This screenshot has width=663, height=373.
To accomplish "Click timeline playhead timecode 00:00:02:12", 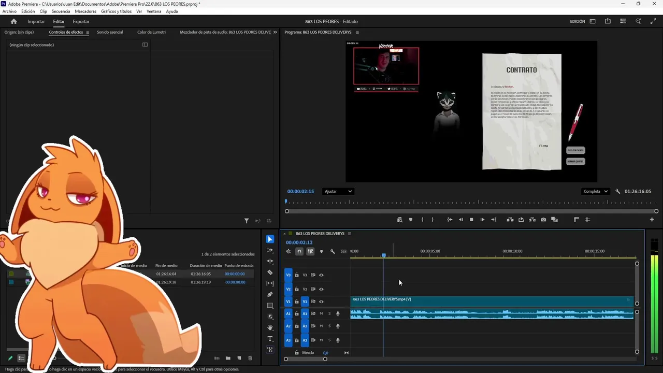I will click(299, 242).
